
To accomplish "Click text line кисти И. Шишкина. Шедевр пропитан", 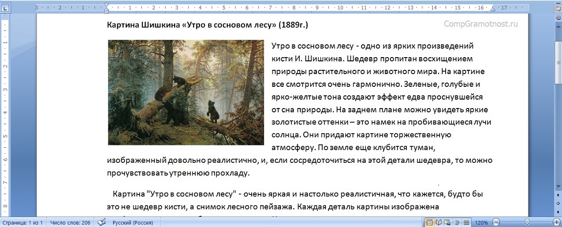I will [372, 59].
